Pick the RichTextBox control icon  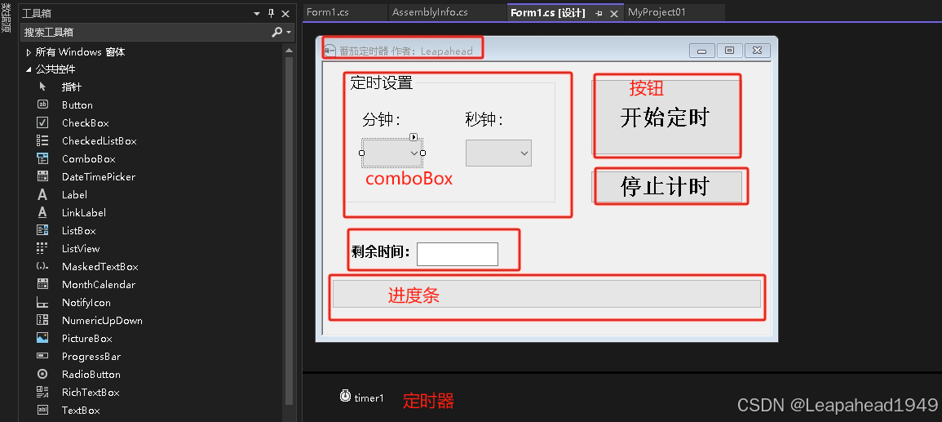[42, 392]
